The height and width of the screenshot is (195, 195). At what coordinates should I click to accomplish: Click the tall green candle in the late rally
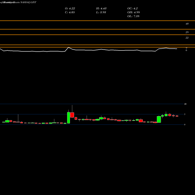point(159,119)
